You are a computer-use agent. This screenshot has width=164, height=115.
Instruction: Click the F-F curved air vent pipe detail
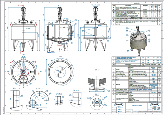[x=38, y=101]
